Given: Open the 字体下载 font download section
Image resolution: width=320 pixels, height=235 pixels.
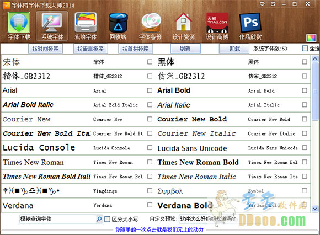Looking at the screenshot, I should pyautogui.click(x=19, y=26).
